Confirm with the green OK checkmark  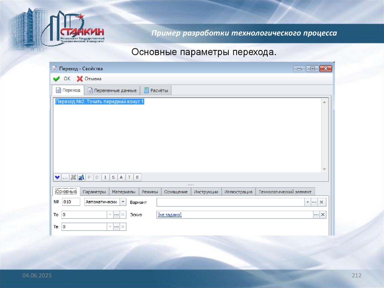tap(61, 79)
